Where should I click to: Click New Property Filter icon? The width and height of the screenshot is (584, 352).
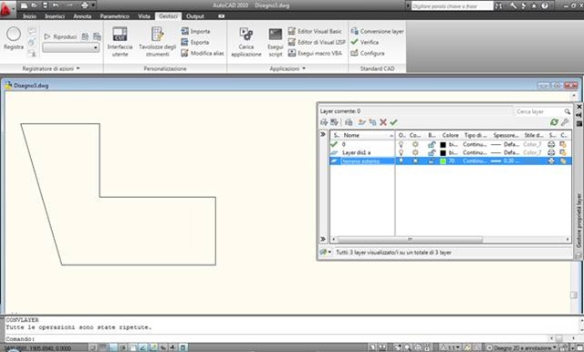pos(324,122)
